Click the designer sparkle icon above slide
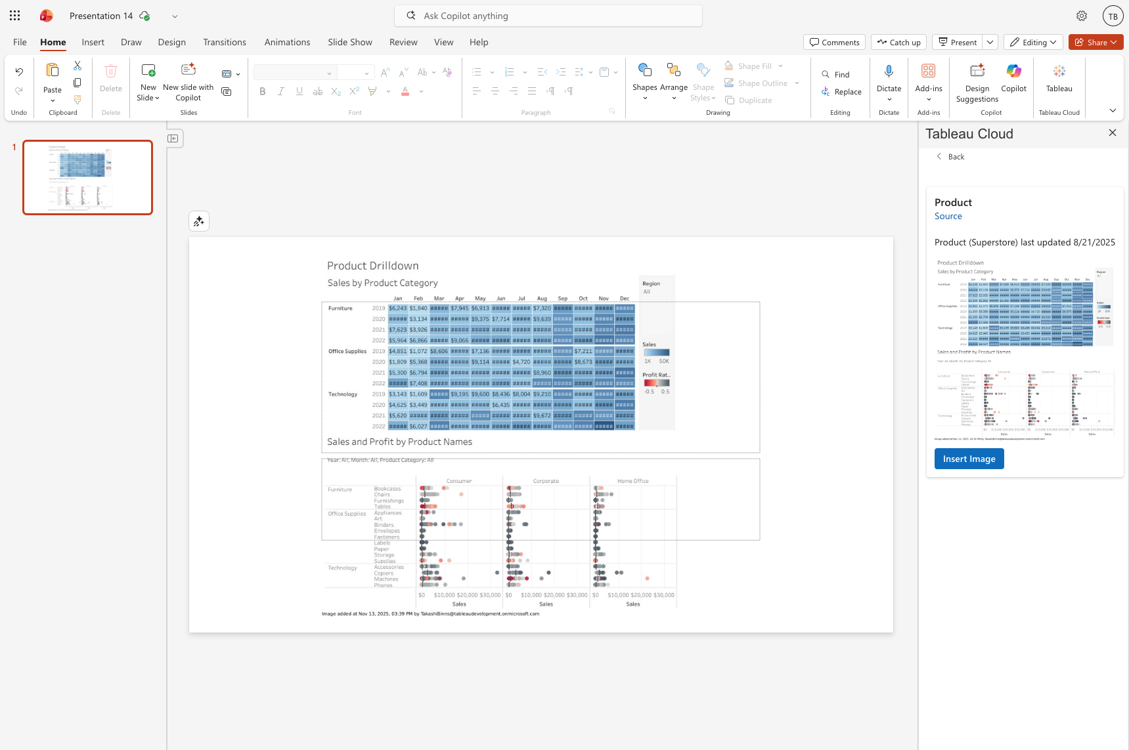This screenshot has width=1129, height=750. (199, 222)
